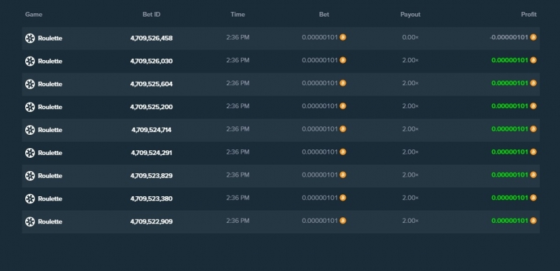
Task: Open bet ID 4,709,523,829
Action: click(x=151, y=176)
